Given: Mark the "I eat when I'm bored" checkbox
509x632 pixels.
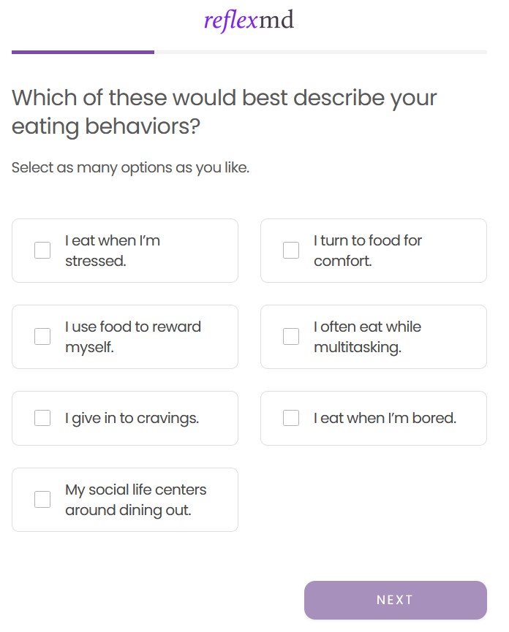Looking at the screenshot, I should tap(291, 418).
